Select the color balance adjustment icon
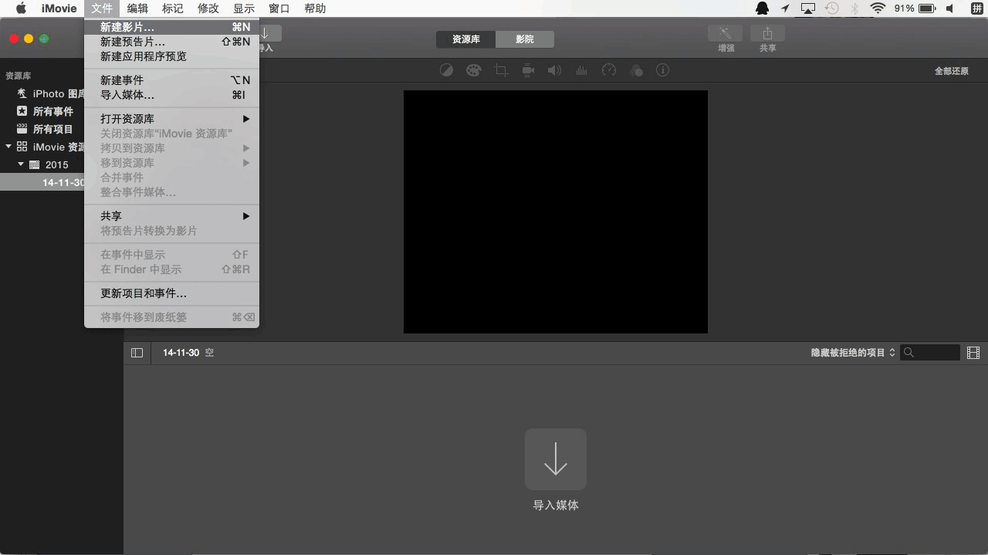The image size is (988, 555). (x=446, y=69)
